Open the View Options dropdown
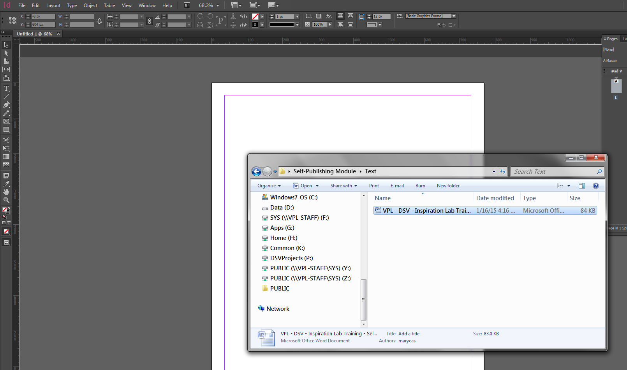The height and width of the screenshot is (370, 627). (x=236, y=5)
